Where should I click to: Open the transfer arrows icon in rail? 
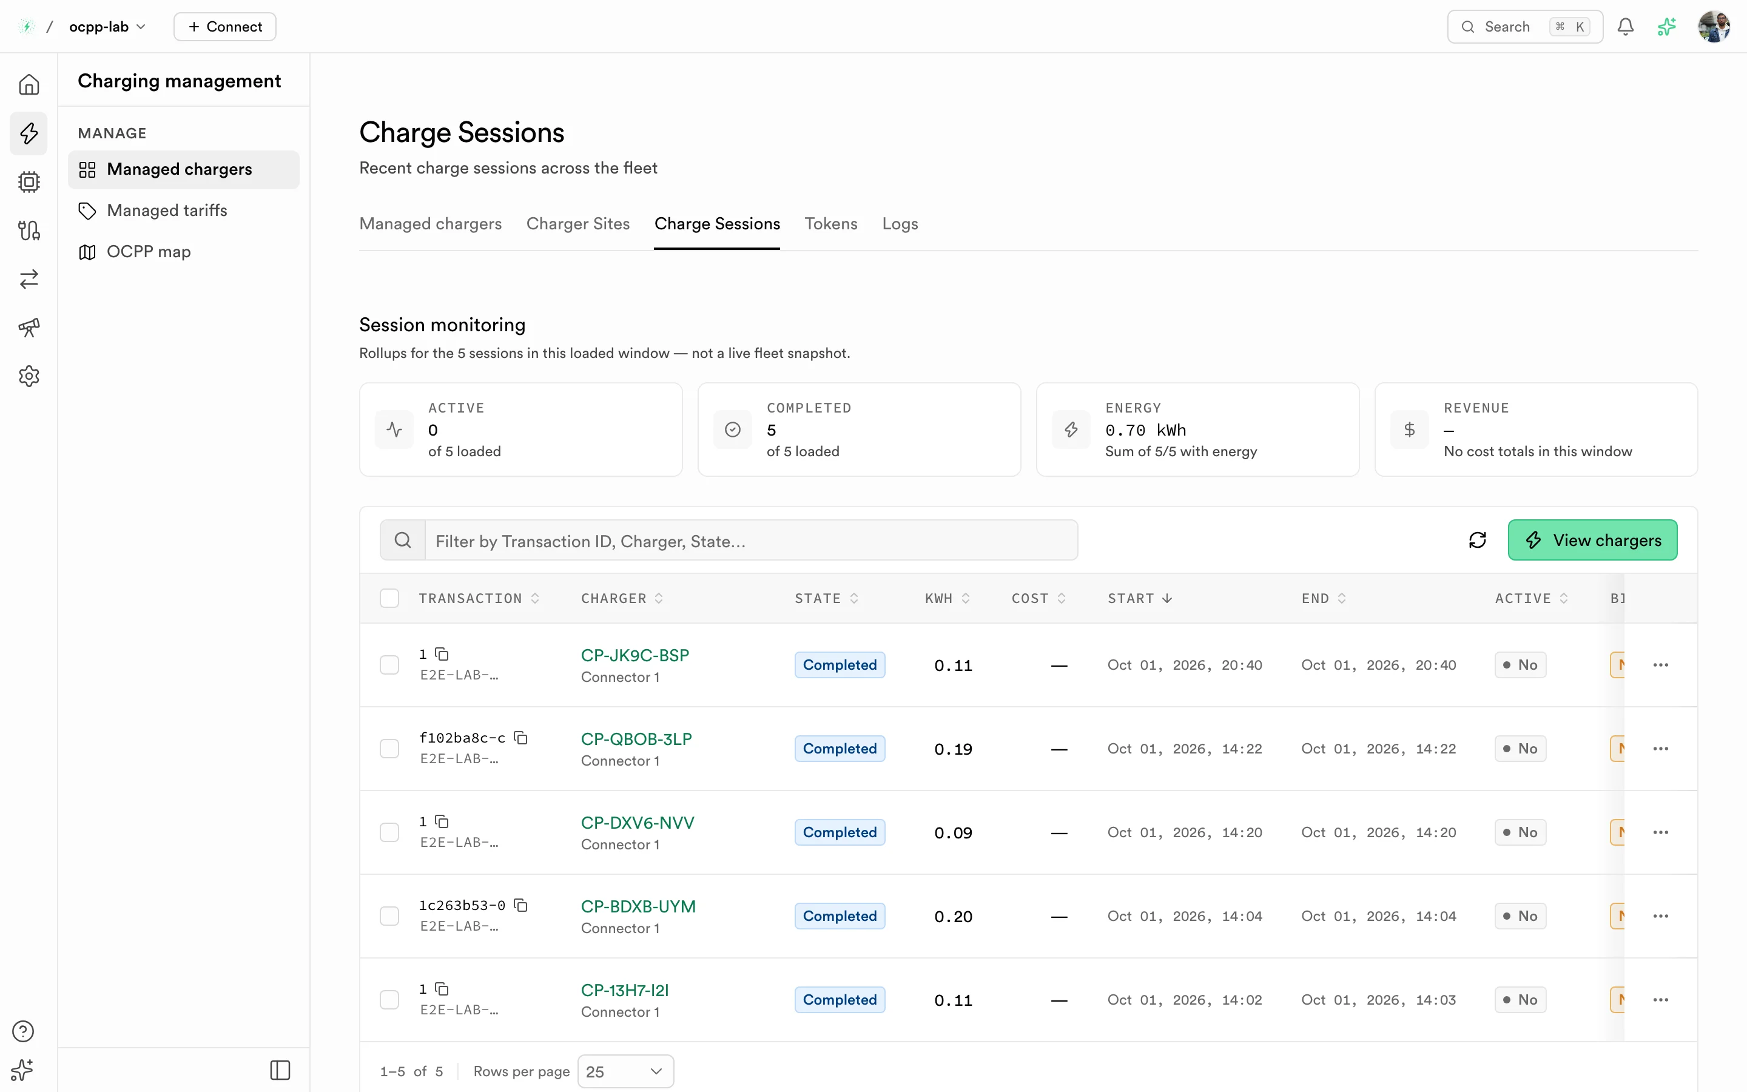pyautogui.click(x=29, y=279)
